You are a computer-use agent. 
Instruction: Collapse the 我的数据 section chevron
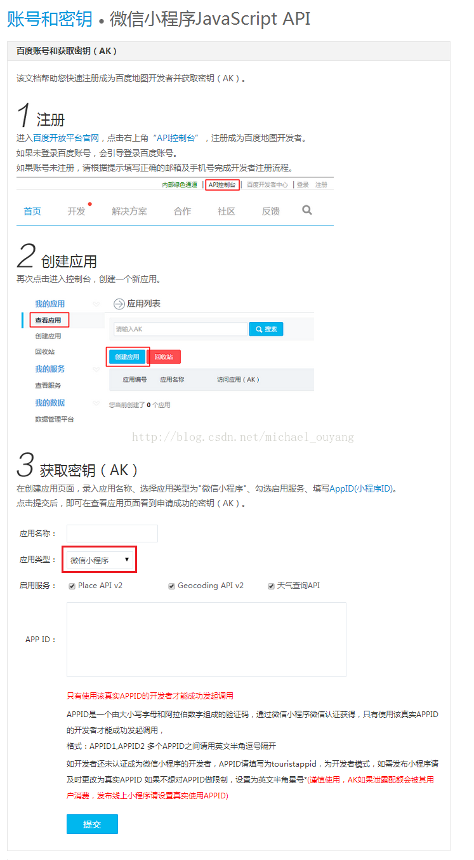(x=96, y=403)
